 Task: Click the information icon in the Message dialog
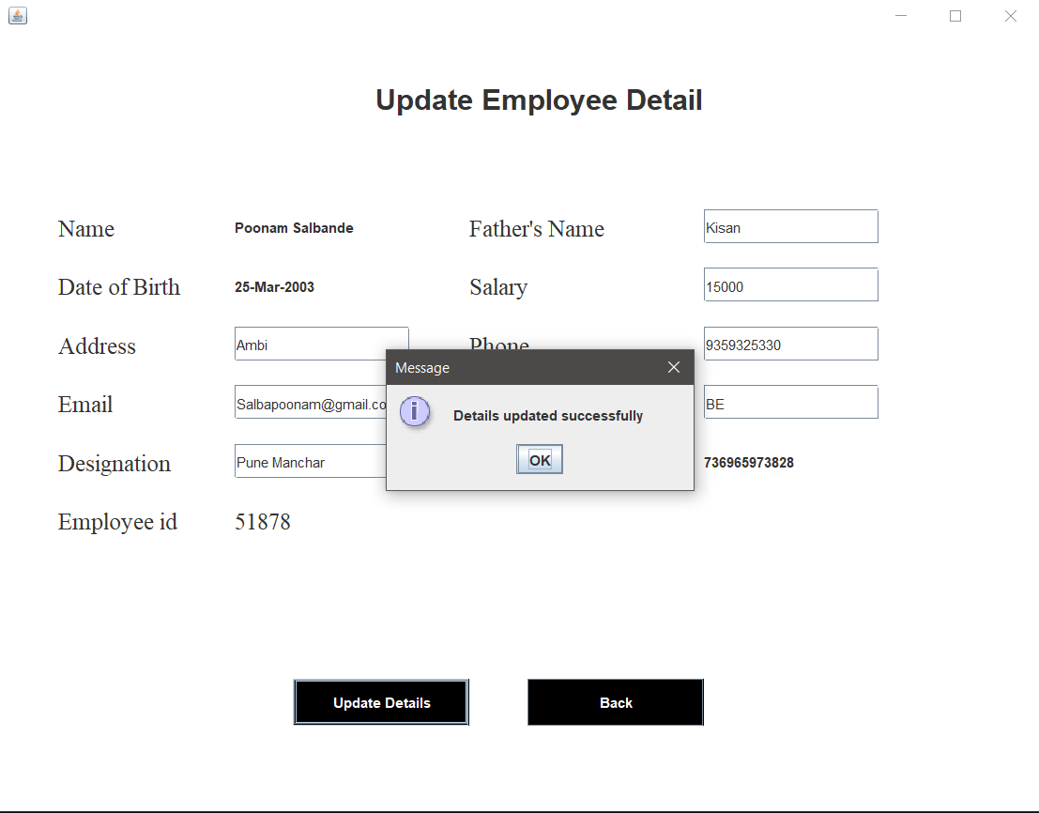tap(416, 412)
